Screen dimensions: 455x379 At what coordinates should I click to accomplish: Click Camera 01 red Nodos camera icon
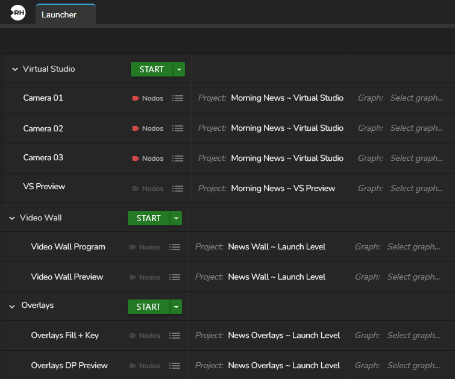[136, 98]
